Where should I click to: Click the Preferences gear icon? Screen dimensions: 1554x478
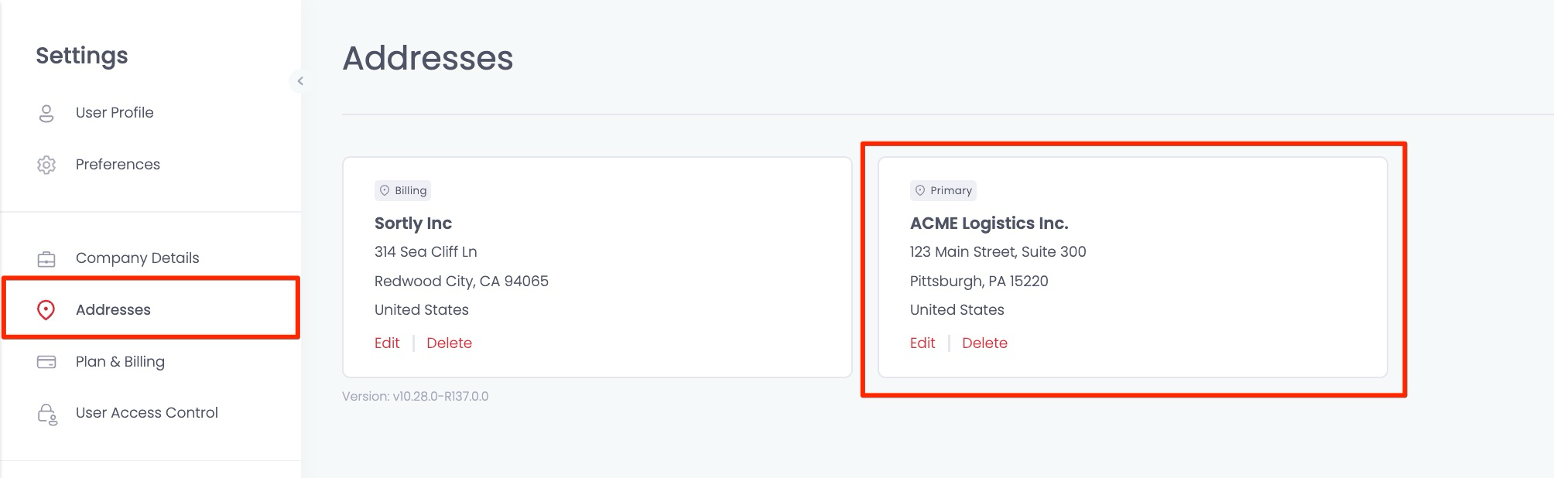coord(46,165)
